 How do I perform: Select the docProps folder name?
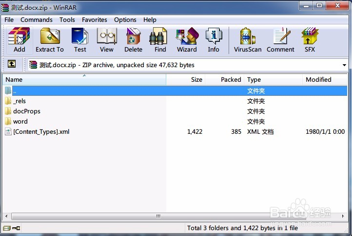[27, 111]
